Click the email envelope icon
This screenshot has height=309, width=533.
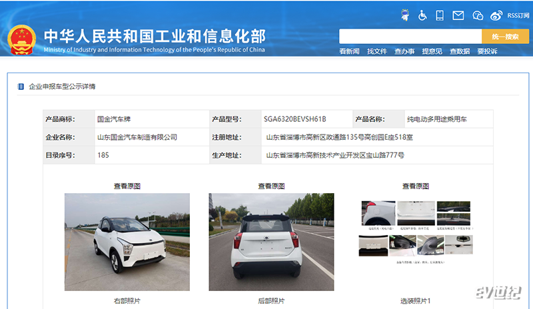[458, 15]
